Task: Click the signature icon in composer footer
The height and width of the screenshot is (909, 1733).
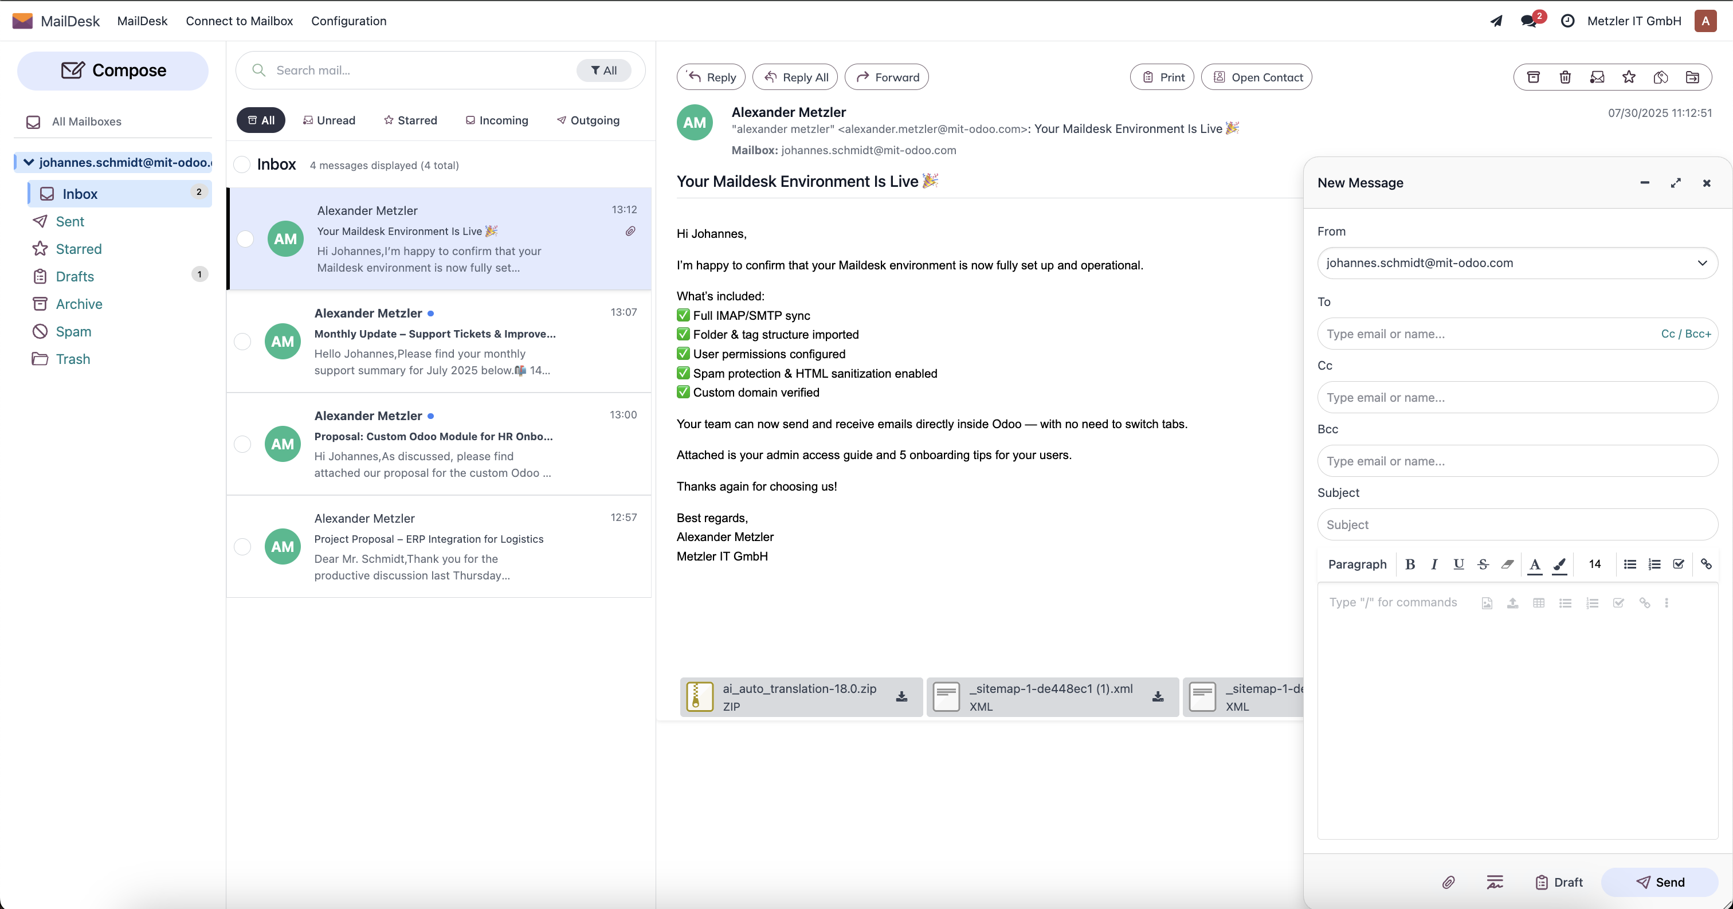Action: tap(1495, 882)
